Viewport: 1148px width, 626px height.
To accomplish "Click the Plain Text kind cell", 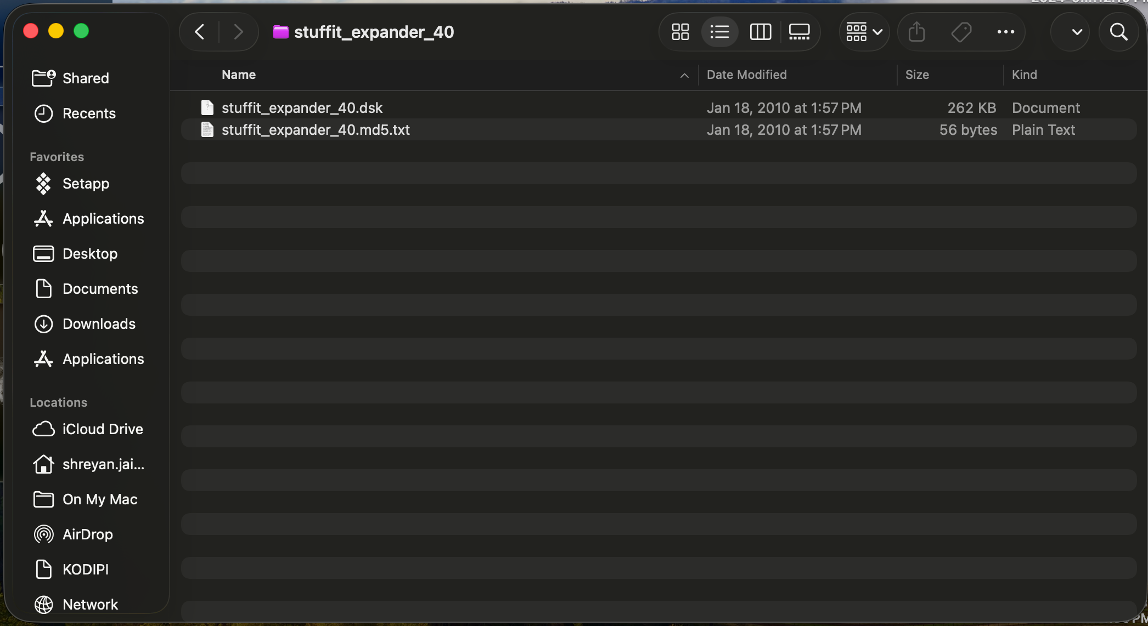I will 1043,130.
